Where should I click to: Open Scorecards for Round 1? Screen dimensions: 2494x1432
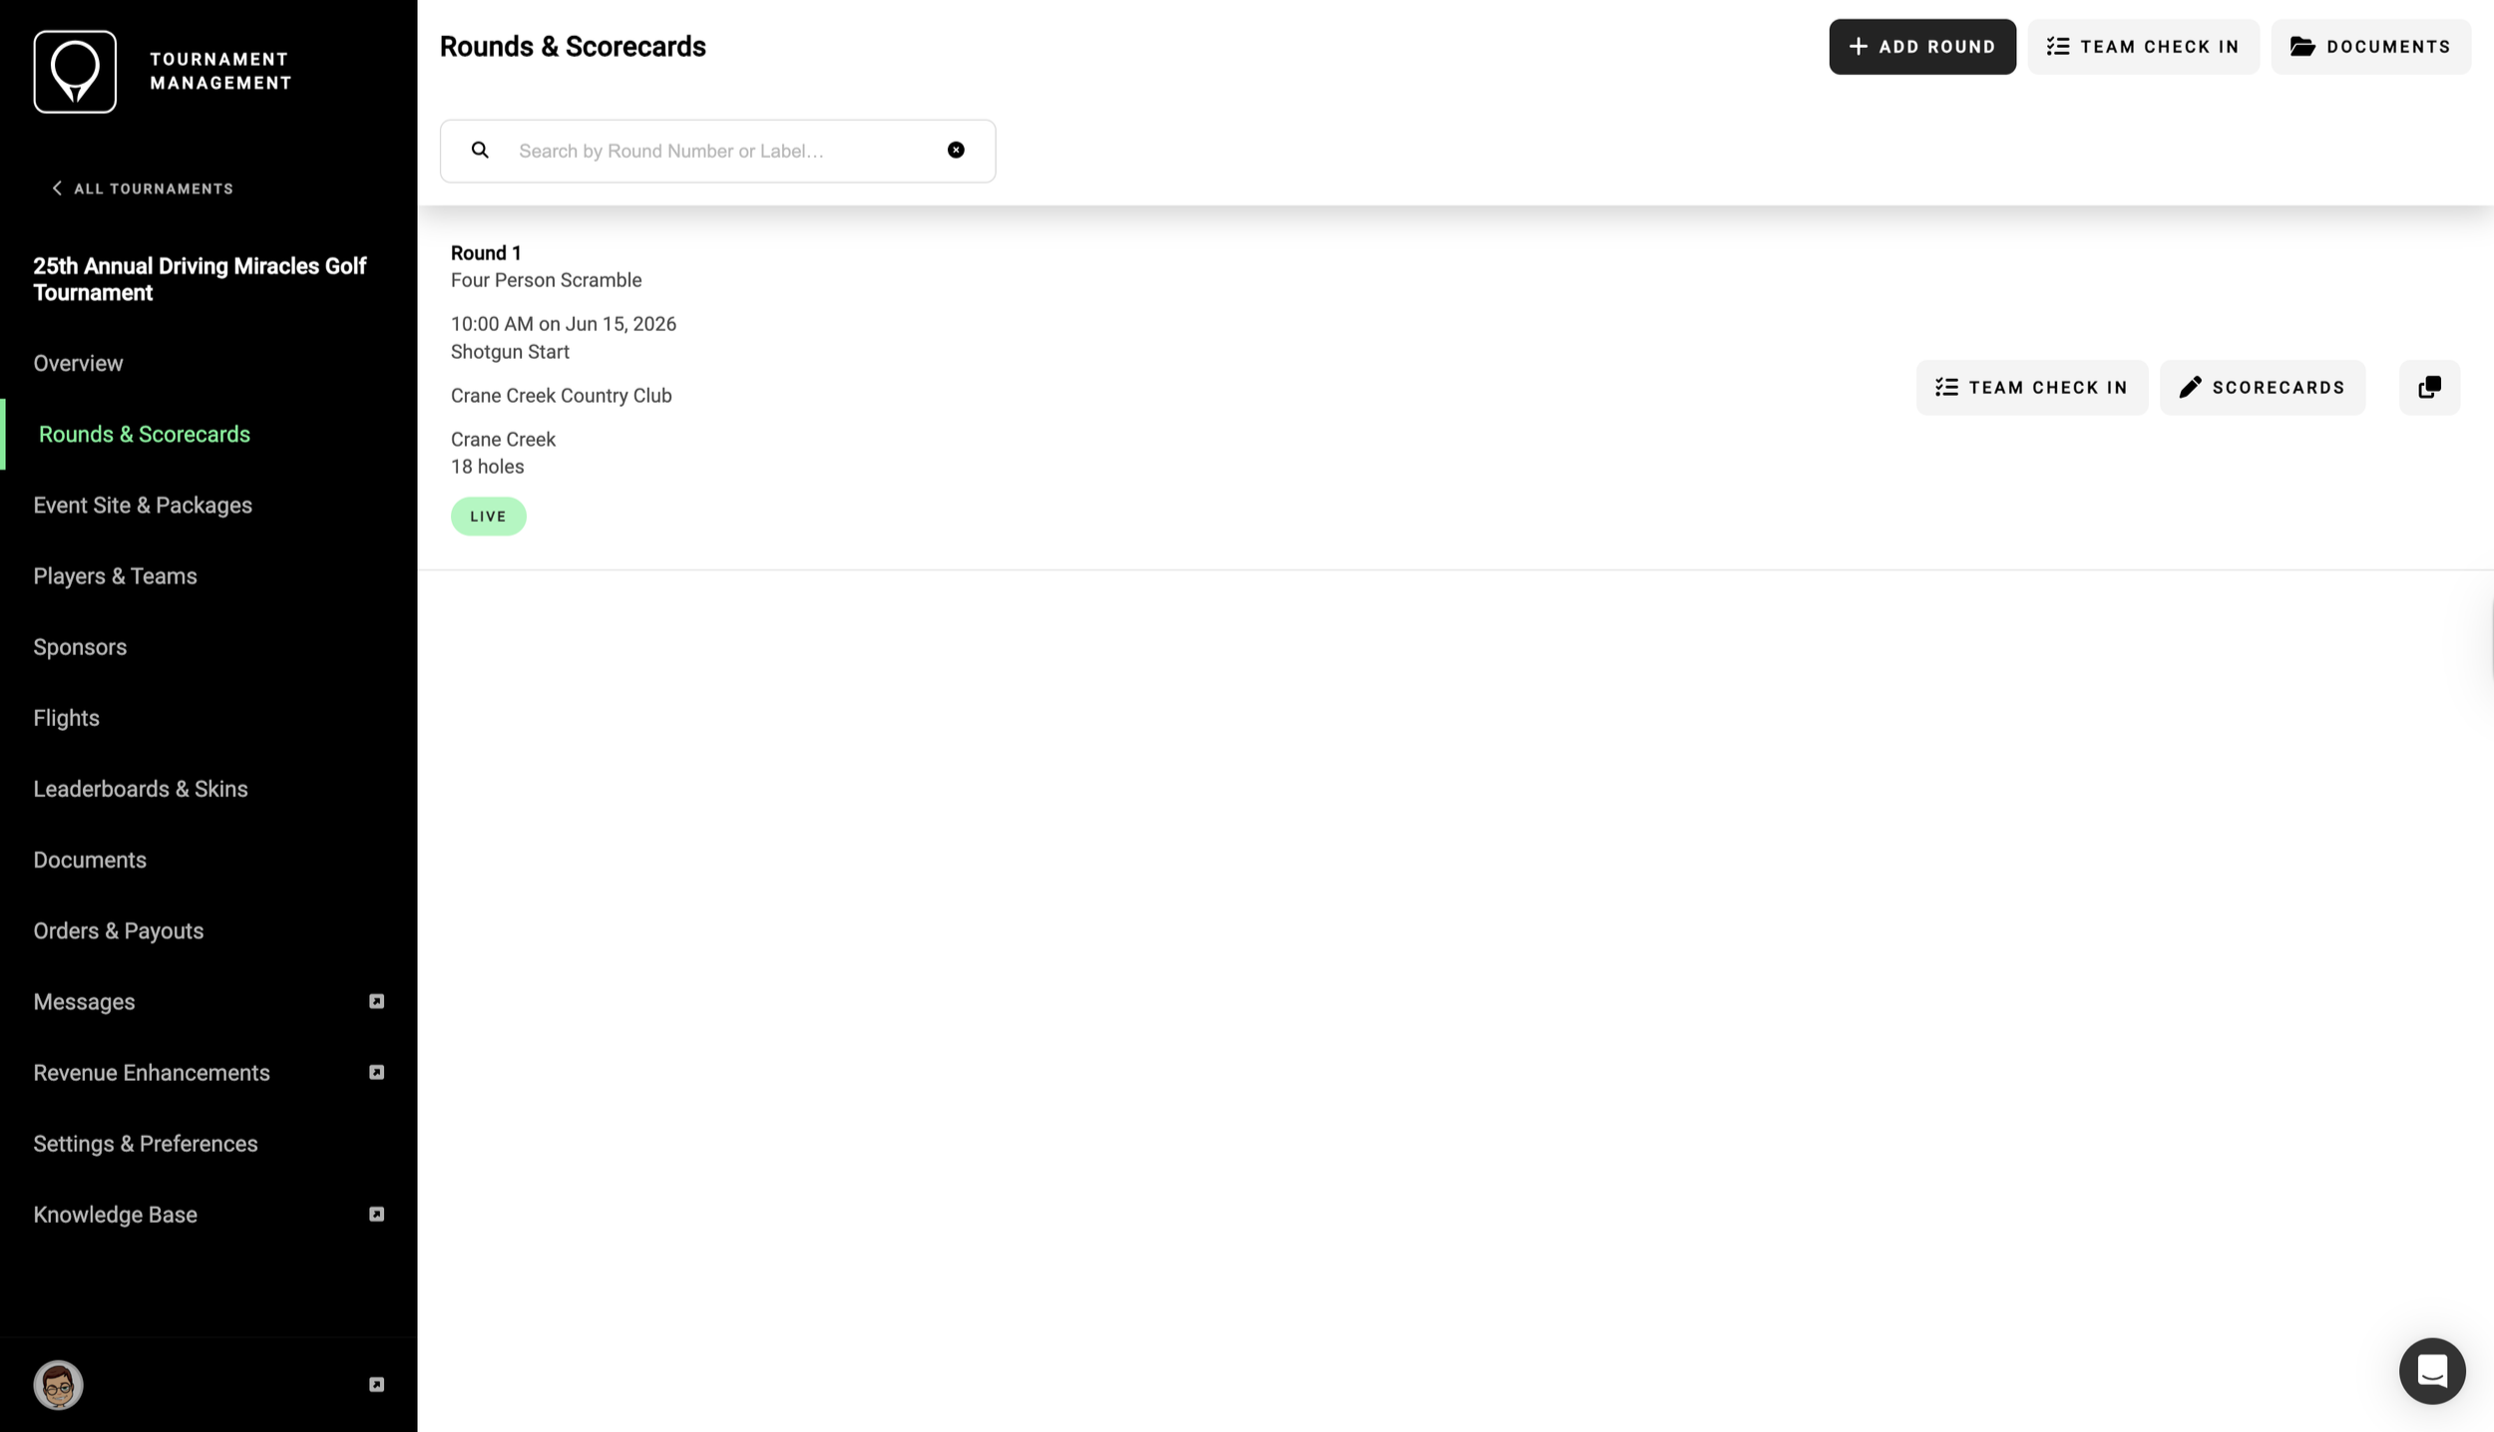2262,387
